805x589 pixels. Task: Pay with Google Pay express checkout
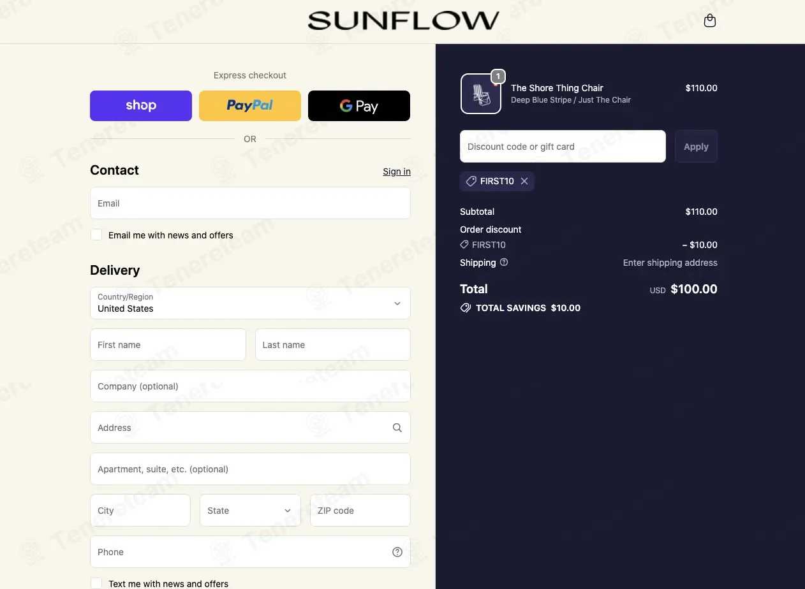point(359,106)
